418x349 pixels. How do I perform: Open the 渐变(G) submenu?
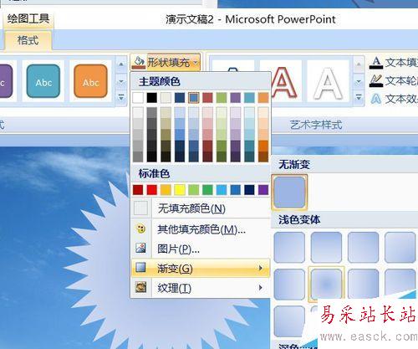coord(201,268)
